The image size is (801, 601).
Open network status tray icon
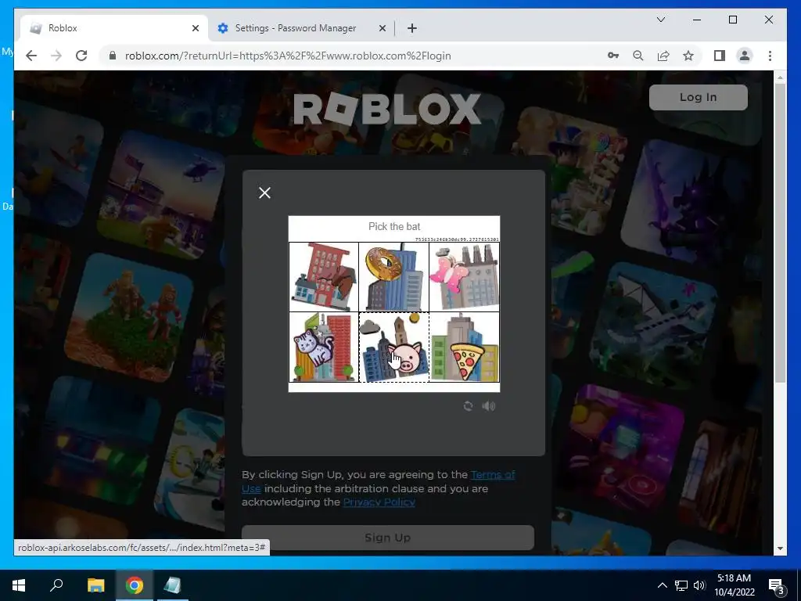(x=681, y=585)
